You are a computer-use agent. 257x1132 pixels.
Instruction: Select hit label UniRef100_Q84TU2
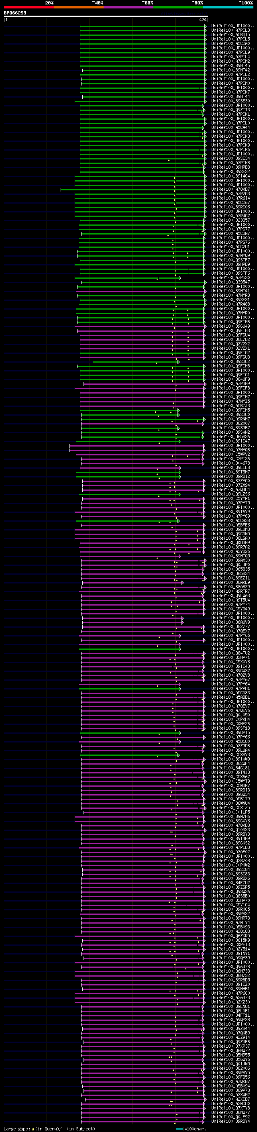[230, 653]
